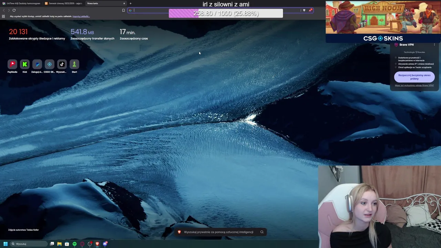Go forward with the browser forward arrow
Viewport: 441px width, 248px height.
coord(9,10)
